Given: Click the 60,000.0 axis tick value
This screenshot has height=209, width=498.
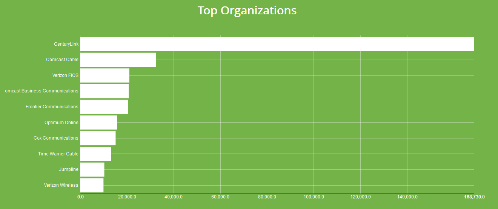Looking at the screenshot, I should click(220, 197).
